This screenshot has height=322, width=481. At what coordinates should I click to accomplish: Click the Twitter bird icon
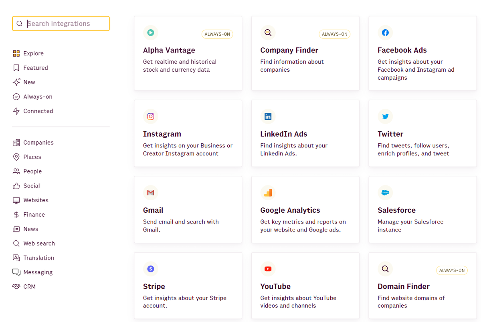point(385,117)
